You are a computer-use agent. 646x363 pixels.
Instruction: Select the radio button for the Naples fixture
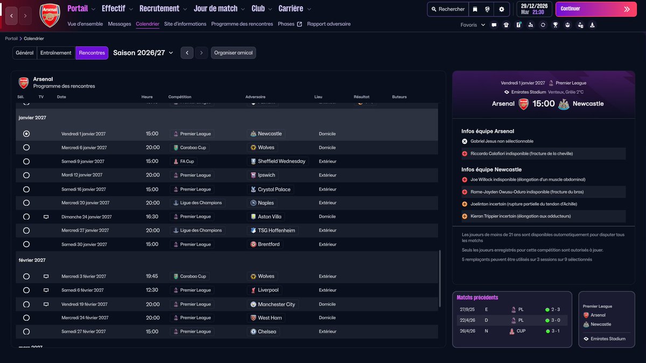point(26,203)
